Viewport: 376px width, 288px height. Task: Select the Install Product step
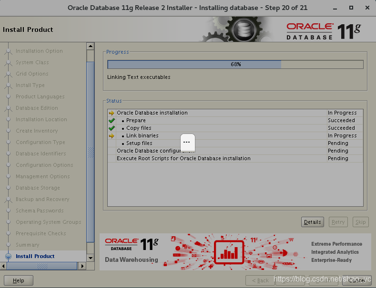[x=35, y=256]
